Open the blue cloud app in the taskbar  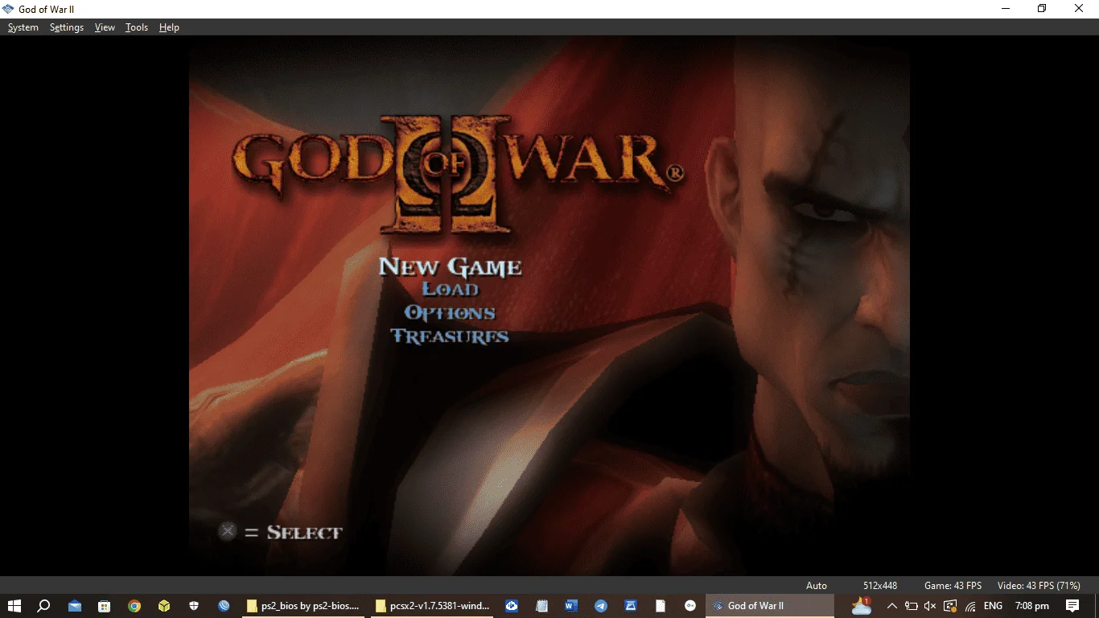click(x=512, y=606)
